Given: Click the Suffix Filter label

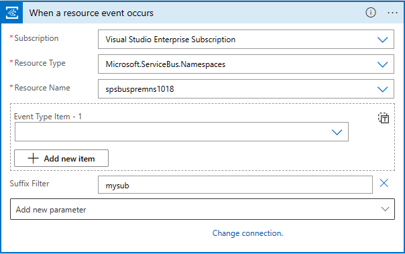Looking at the screenshot, I should pyautogui.click(x=30, y=184).
